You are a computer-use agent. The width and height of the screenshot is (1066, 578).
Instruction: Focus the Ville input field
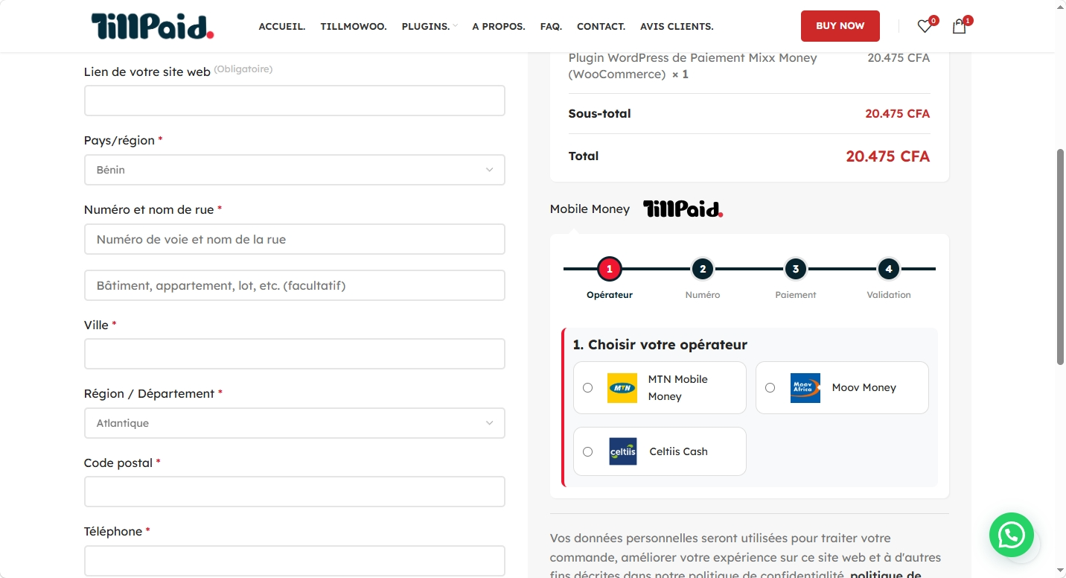[295, 354]
